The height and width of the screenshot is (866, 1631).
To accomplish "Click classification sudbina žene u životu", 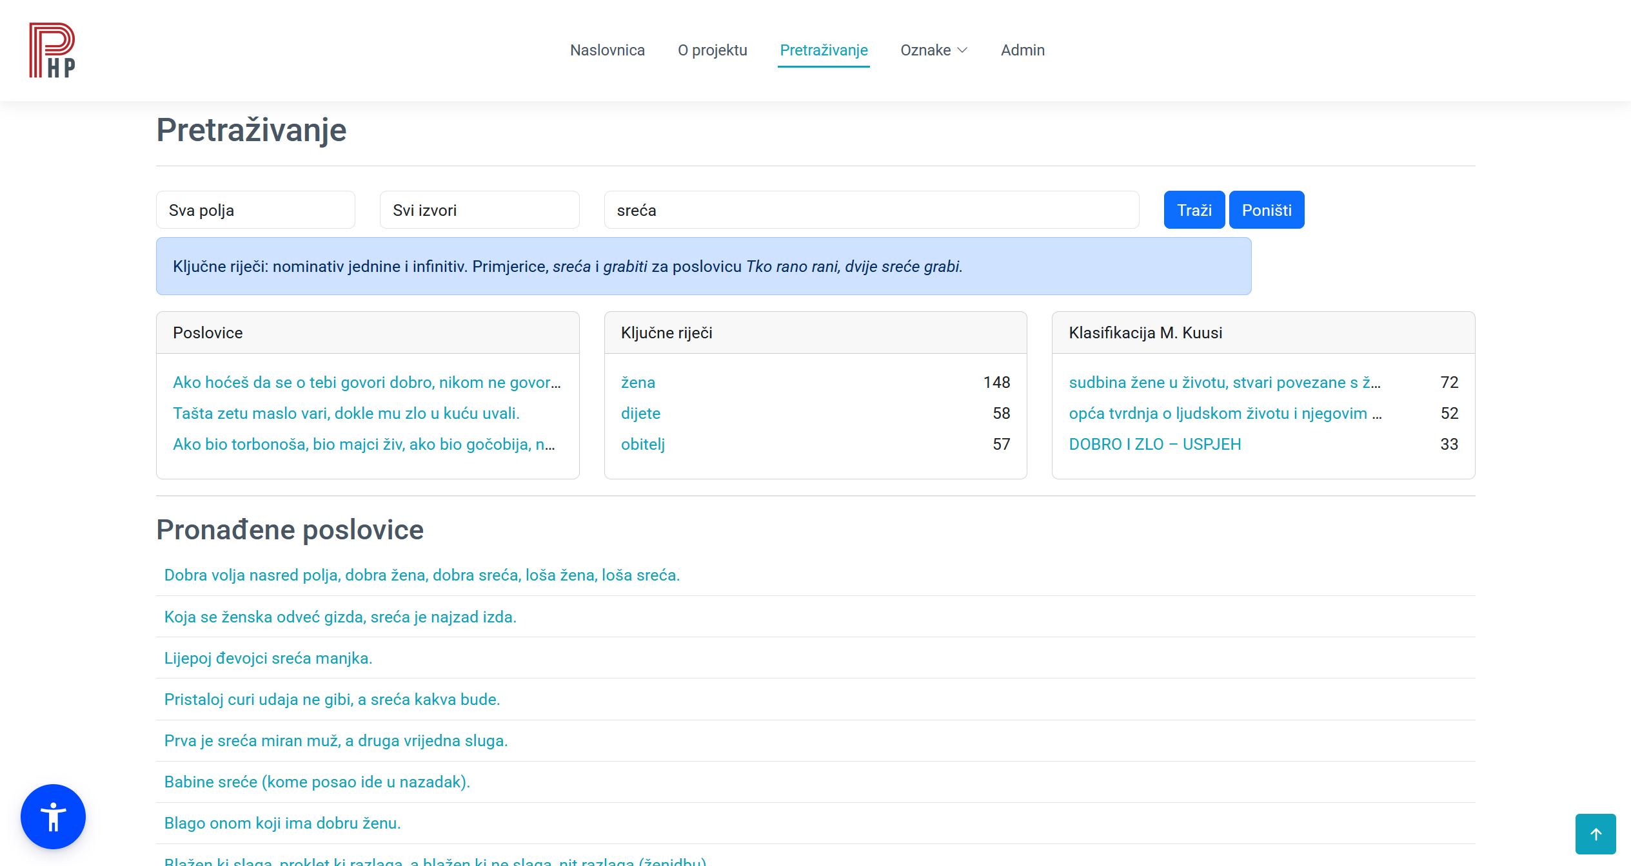I will click(x=1224, y=383).
